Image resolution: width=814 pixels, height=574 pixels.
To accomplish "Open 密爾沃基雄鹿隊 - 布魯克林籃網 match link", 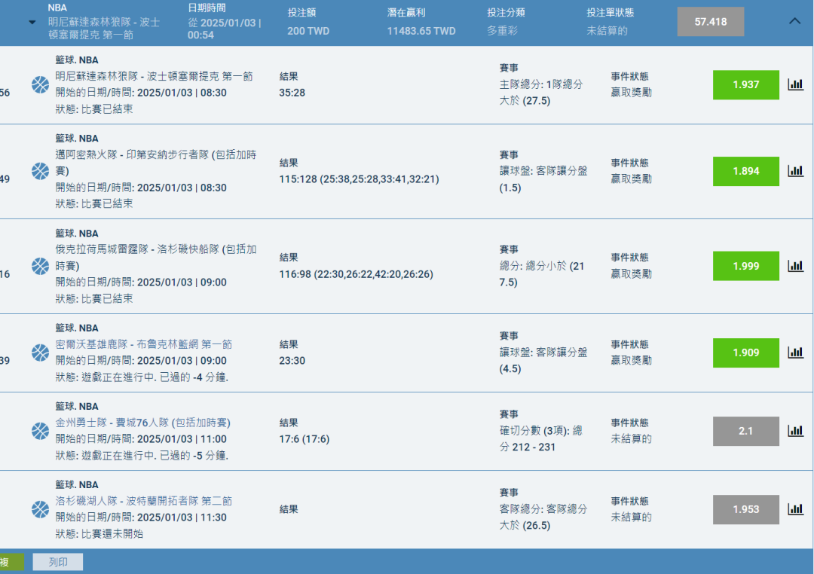I will (x=144, y=344).
